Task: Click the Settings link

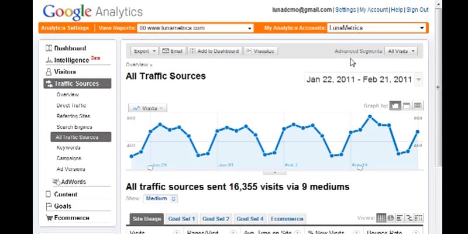Action: tap(346, 10)
